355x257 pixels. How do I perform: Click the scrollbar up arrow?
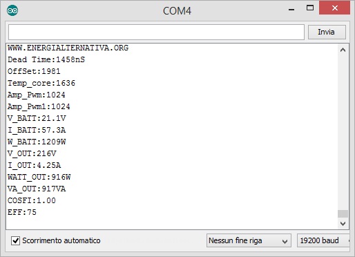point(343,50)
